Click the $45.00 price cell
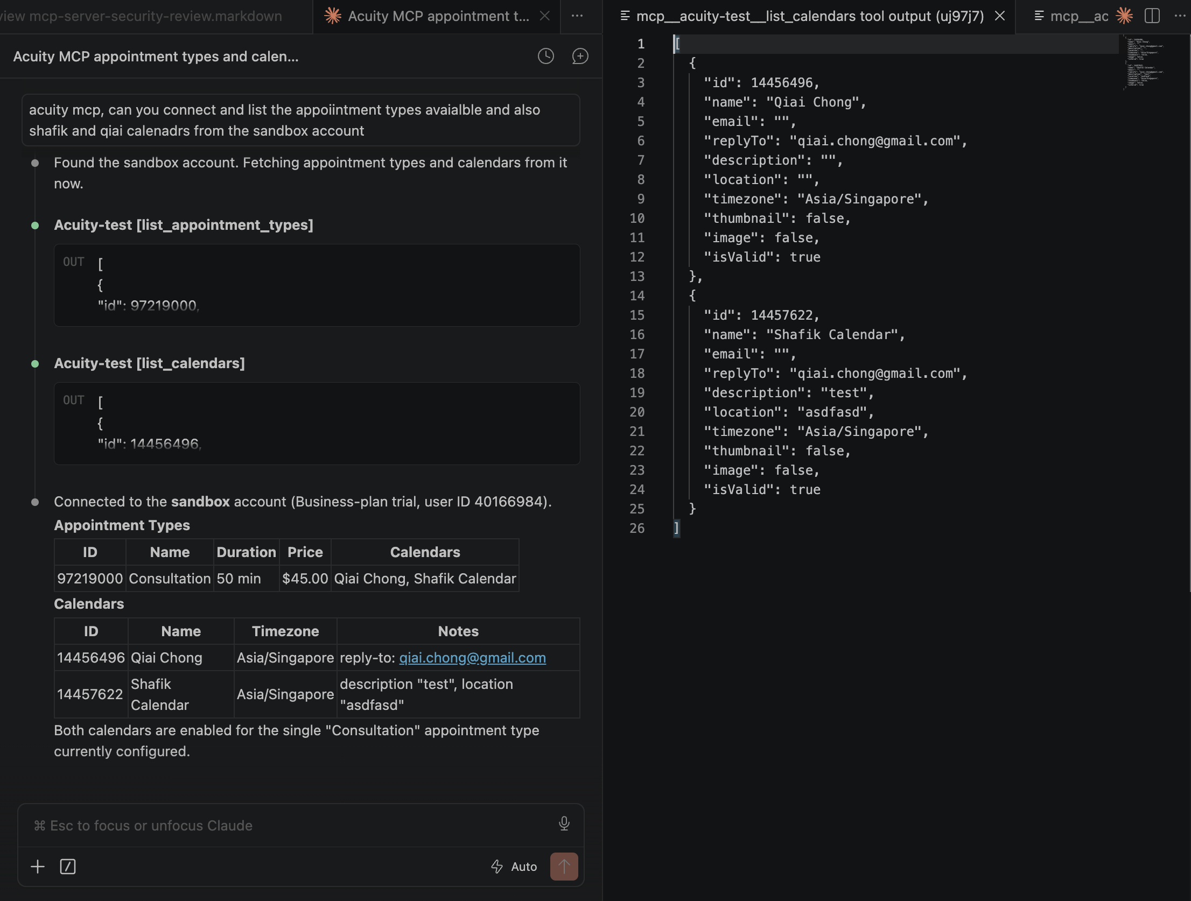This screenshot has height=901, width=1191. (x=305, y=579)
